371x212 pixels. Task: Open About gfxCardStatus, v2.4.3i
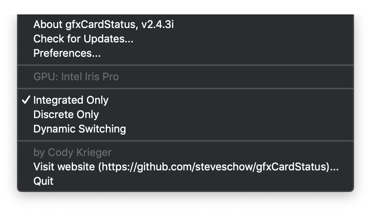pos(185,25)
